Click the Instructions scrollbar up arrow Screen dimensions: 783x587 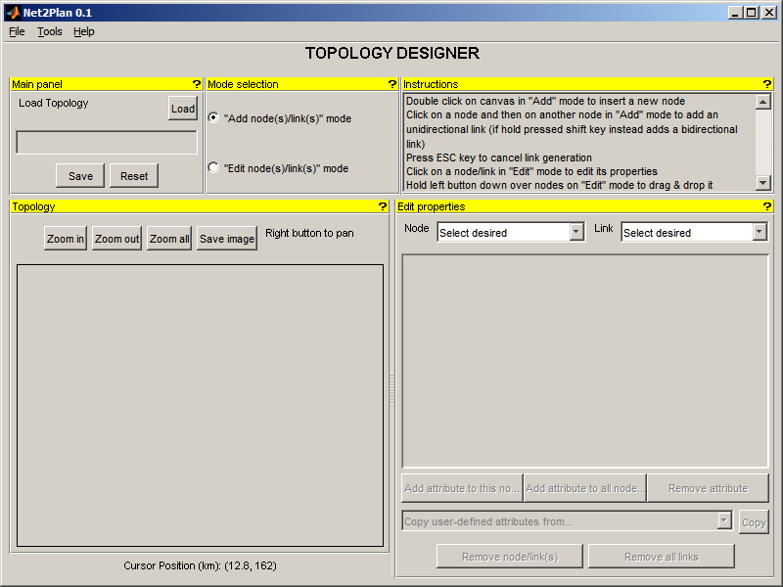click(x=763, y=102)
